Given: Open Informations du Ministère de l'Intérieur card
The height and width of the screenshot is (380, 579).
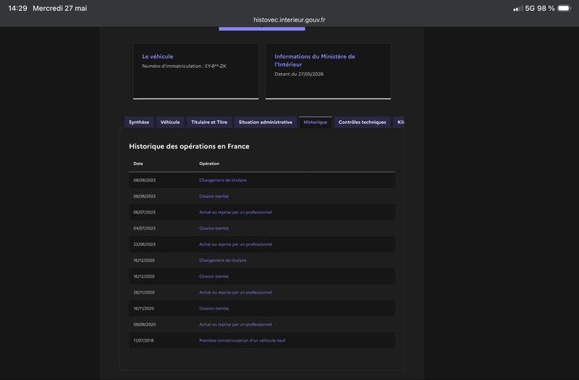Looking at the screenshot, I should click(x=328, y=71).
